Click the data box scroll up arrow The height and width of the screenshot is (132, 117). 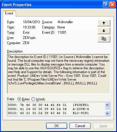click(107, 105)
